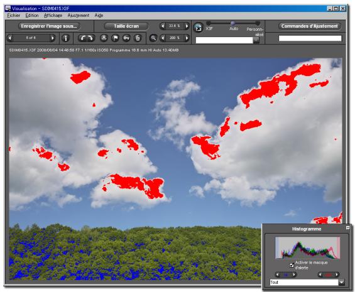Activate the magnifier loupe icon
Screen dimensions: 355x292
153,38
